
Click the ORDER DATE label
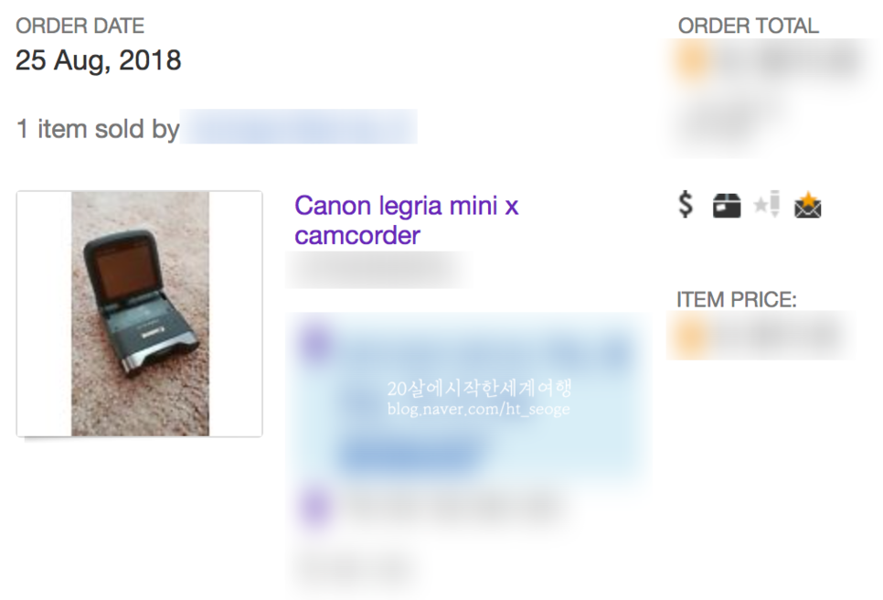click(80, 26)
